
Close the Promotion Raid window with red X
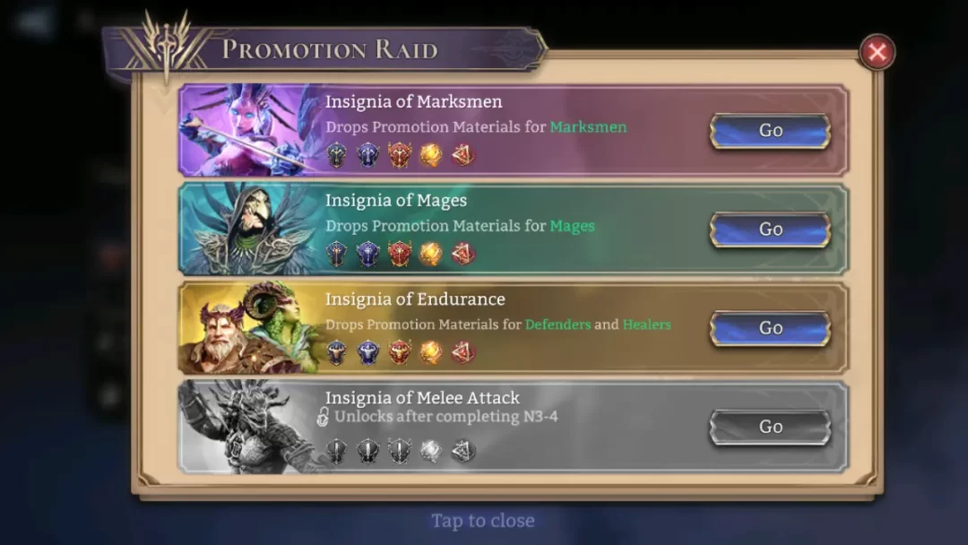[877, 52]
